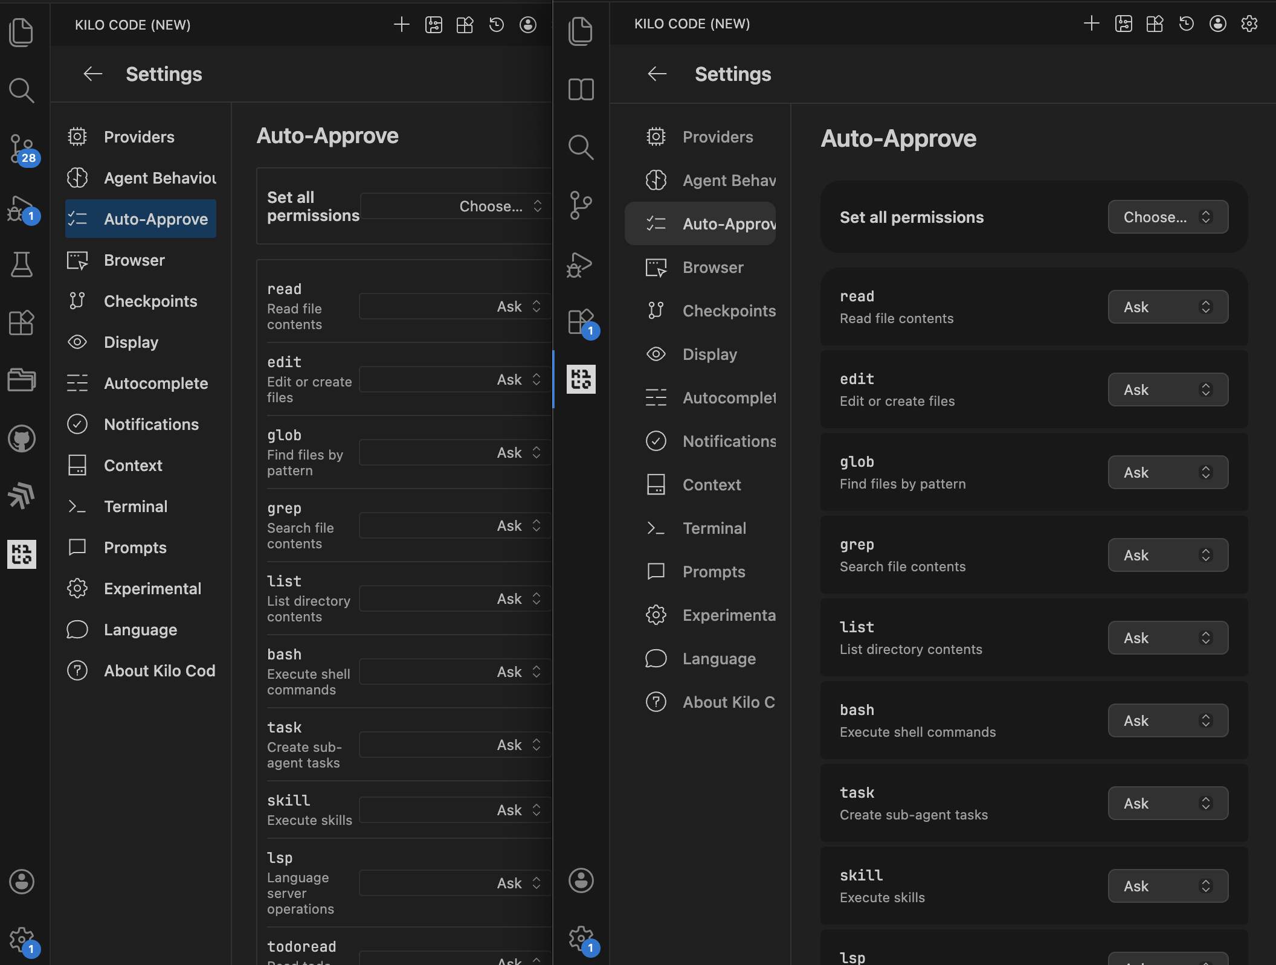Open Kilo Code icon in left activity bar

pyautogui.click(x=22, y=554)
